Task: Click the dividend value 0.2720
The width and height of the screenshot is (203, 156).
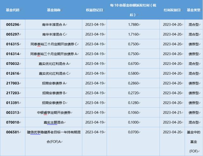Action: pos(133,93)
